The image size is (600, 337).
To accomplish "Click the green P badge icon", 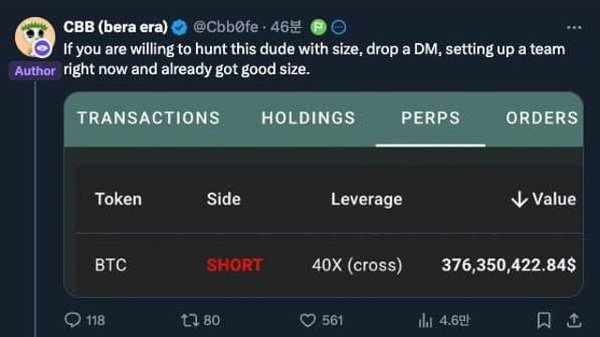I will point(318,27).
